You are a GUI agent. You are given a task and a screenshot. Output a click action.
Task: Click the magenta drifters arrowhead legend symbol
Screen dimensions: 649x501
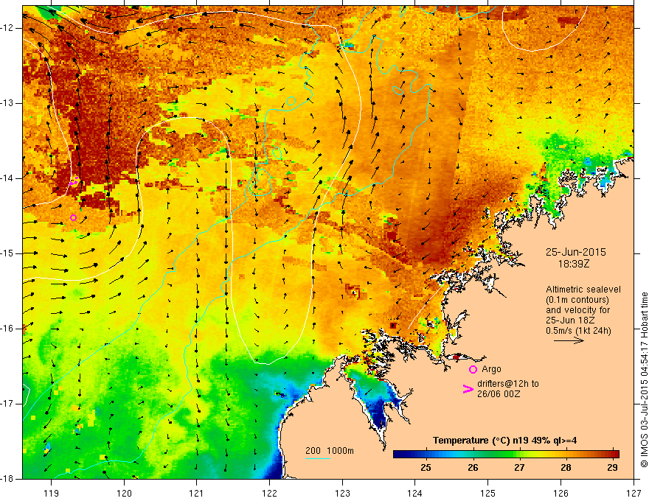point(468,389)
